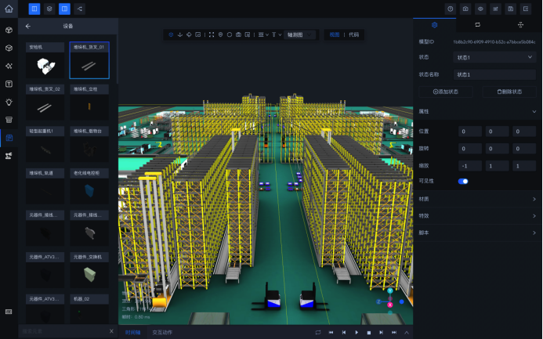This screenshot has width=543, height=339.
Task: Switch to the 时间轴 timeline tab
Action: (x=133, y=333)
